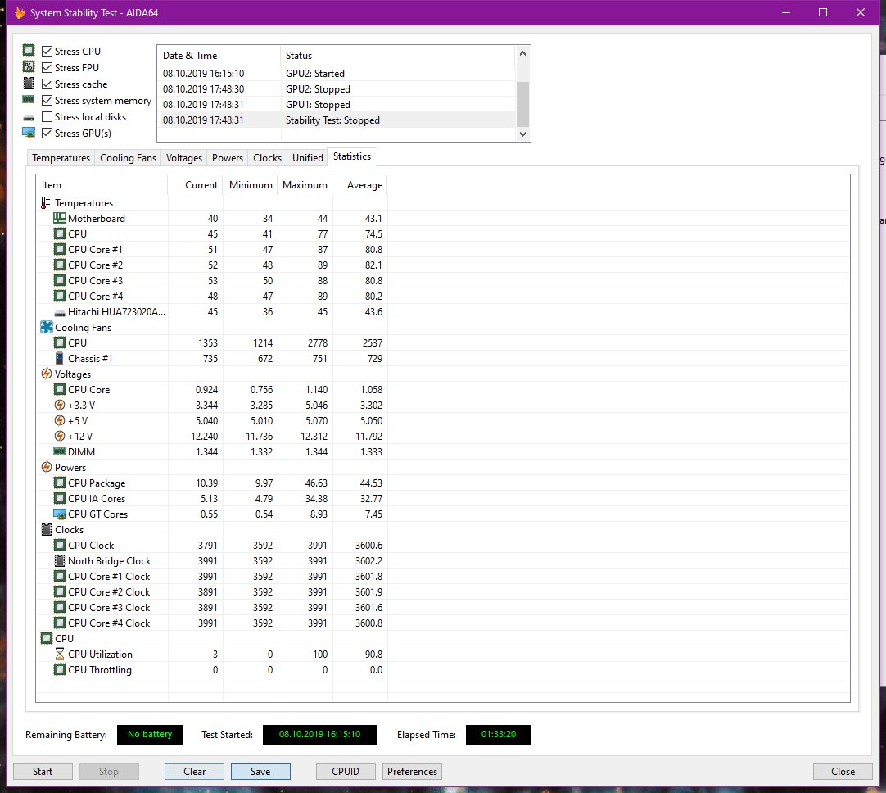Viewport: 886px width, 793px height.
Task: Select the 'GPU1: Stopped' log row
Action: [x=337, y=105]
